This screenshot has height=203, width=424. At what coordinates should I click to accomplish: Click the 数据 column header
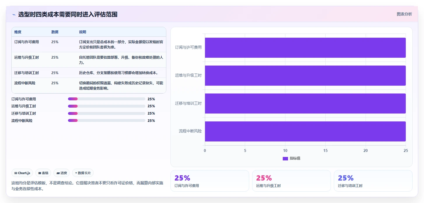click(x=55, y=32)
